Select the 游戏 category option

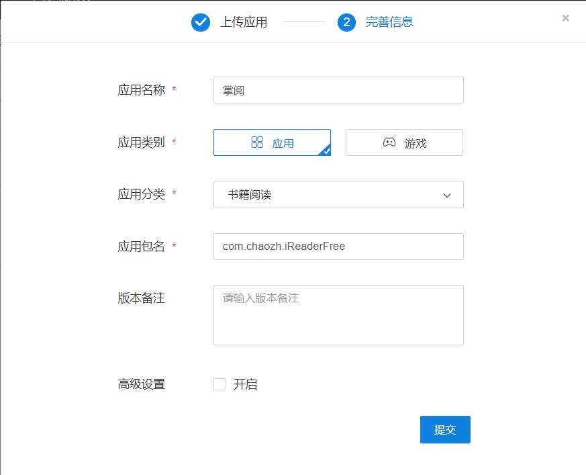(404, 142)
